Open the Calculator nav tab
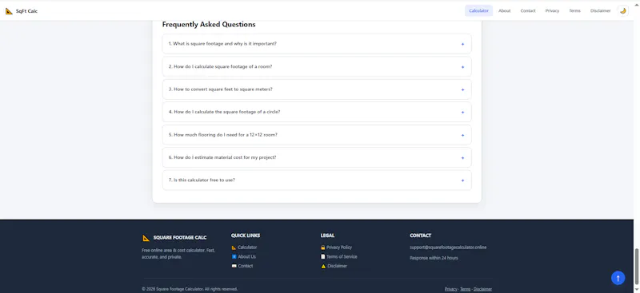This screenshot has height=293, width=640. click(478, 11)
